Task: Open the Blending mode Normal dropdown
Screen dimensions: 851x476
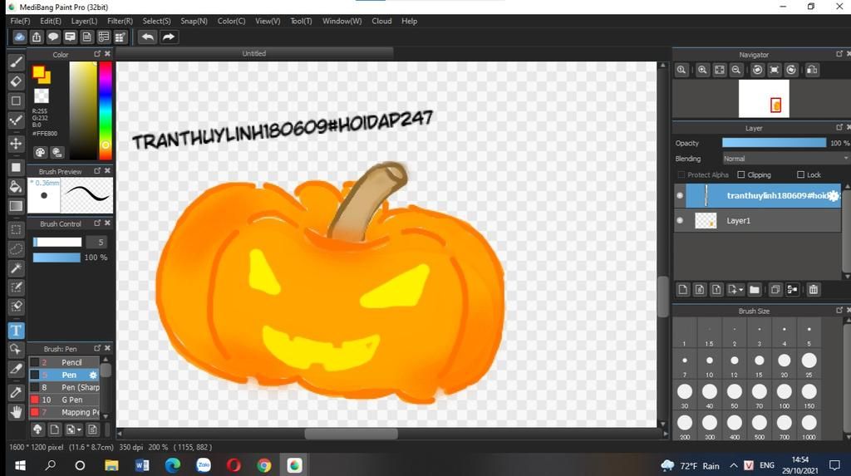Action: [786, 159]
